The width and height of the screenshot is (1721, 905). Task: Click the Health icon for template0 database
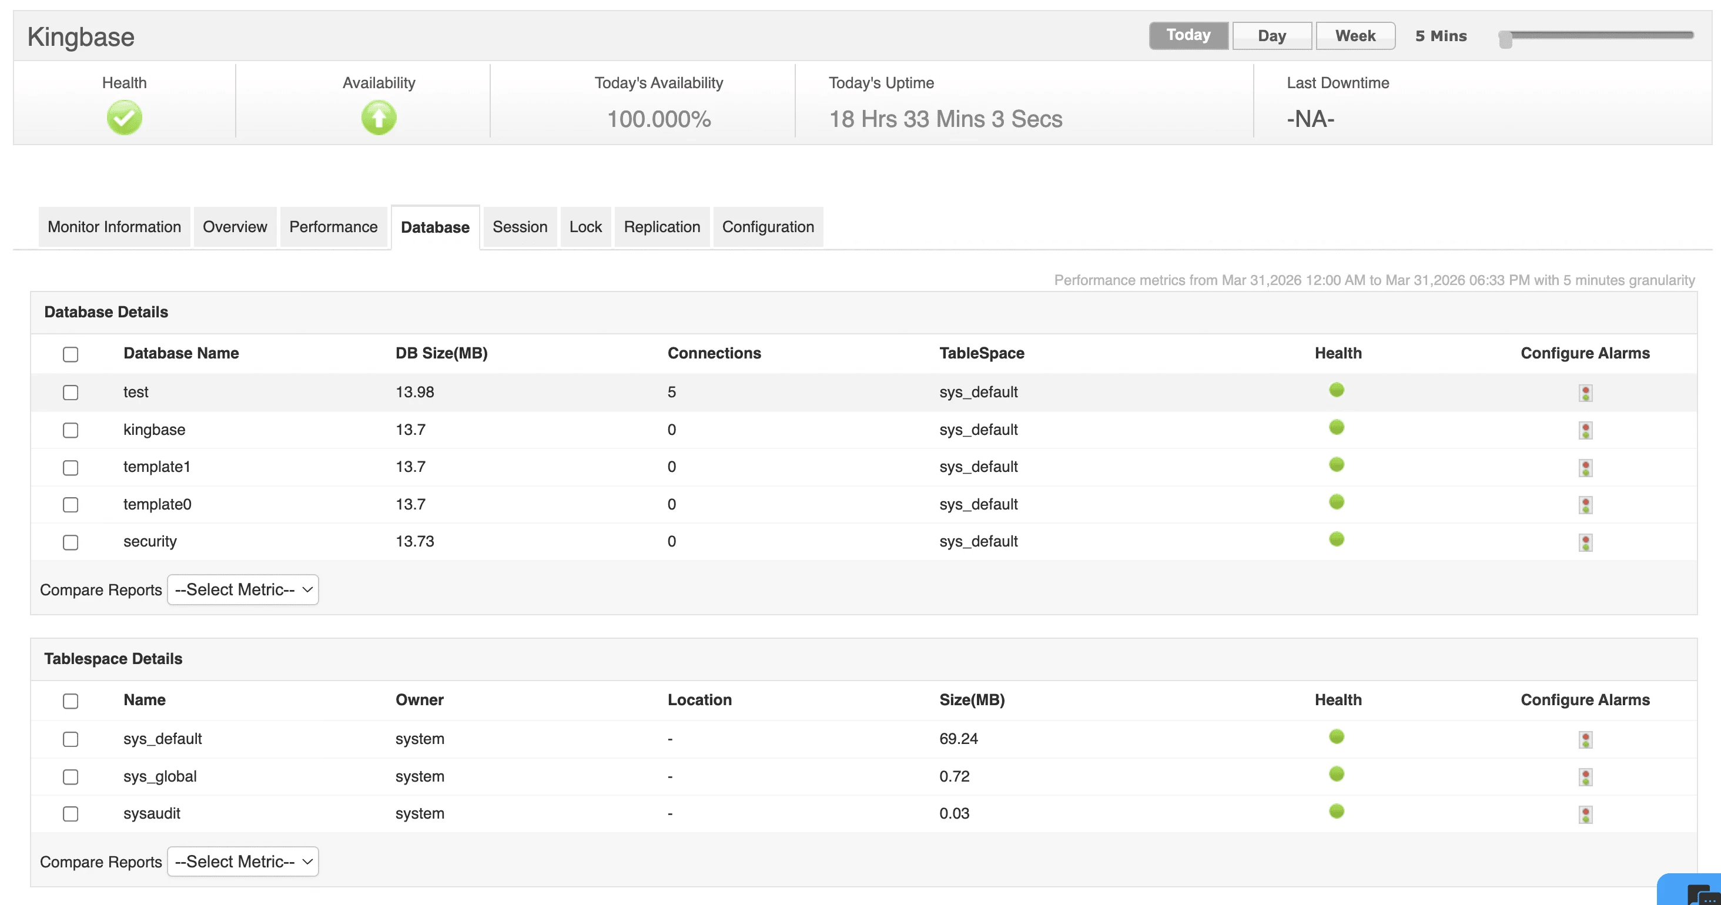[x=1337, y=502]
